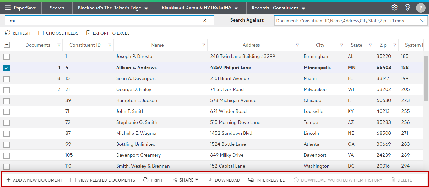The image size is (429, 187).
Task: Click into the search input field
Action: coord(104,21)
